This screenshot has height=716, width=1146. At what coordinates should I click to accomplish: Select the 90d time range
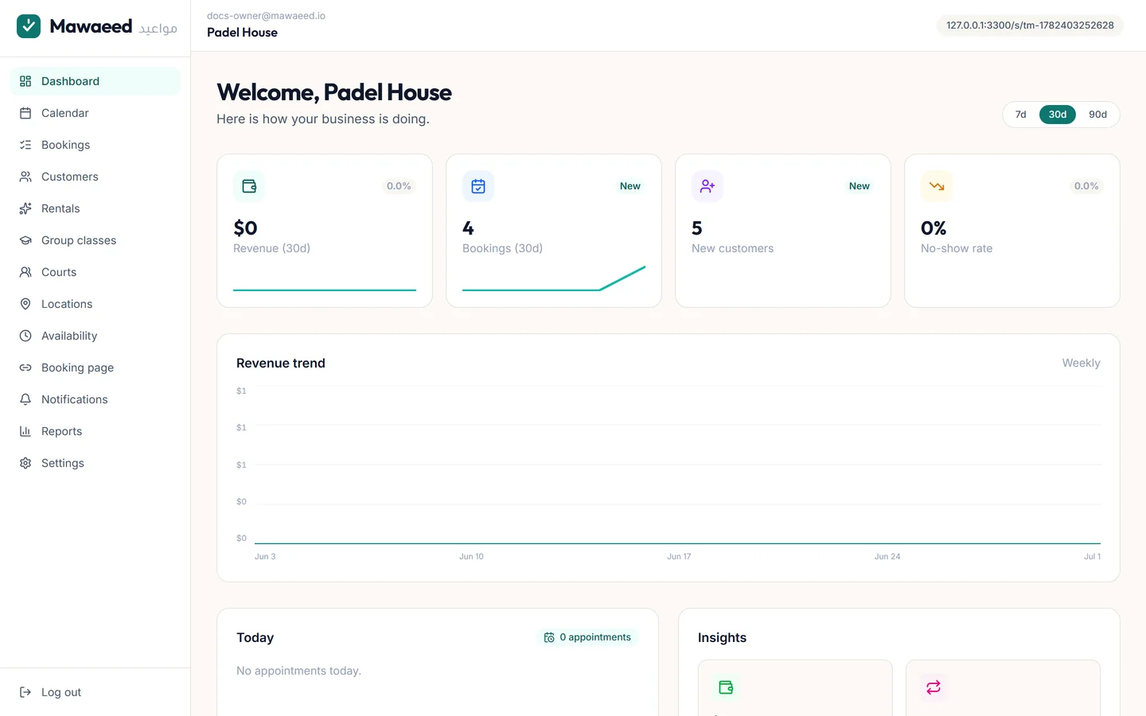(x=1097, y=115)
